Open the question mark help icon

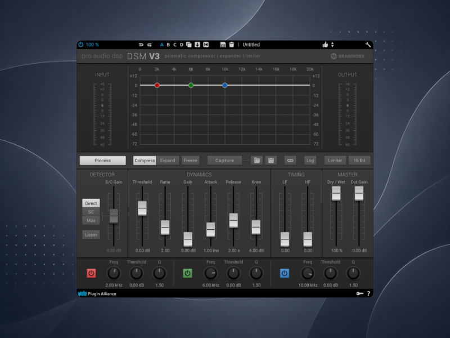(368, 293)
